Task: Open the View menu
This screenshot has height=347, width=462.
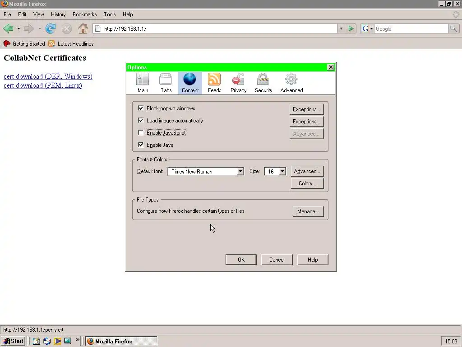Action: click(x=39, y=14)
